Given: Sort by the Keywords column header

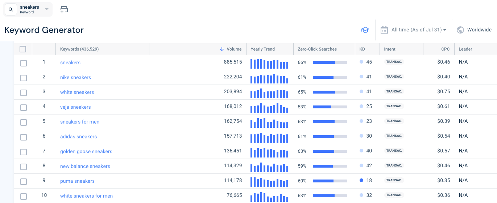Looking at the screenshot, I should click(x=79, y=49).
